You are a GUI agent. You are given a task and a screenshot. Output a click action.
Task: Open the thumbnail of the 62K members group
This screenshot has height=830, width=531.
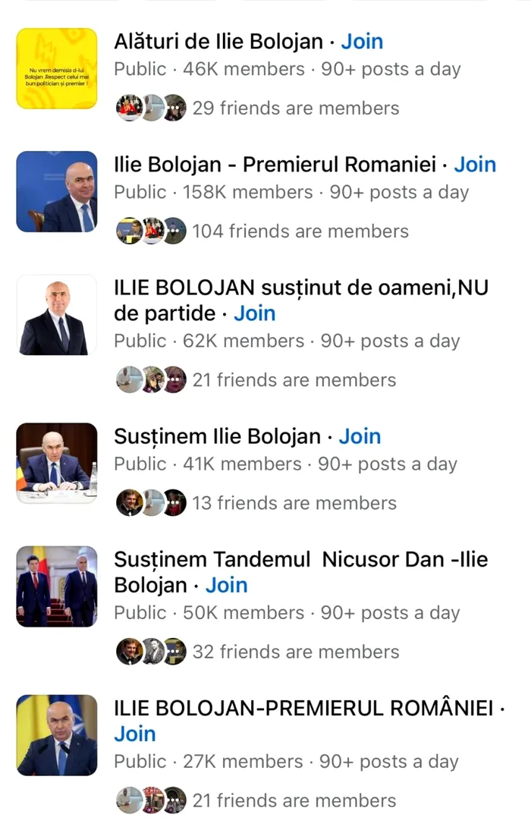click(x=57, y=315)
